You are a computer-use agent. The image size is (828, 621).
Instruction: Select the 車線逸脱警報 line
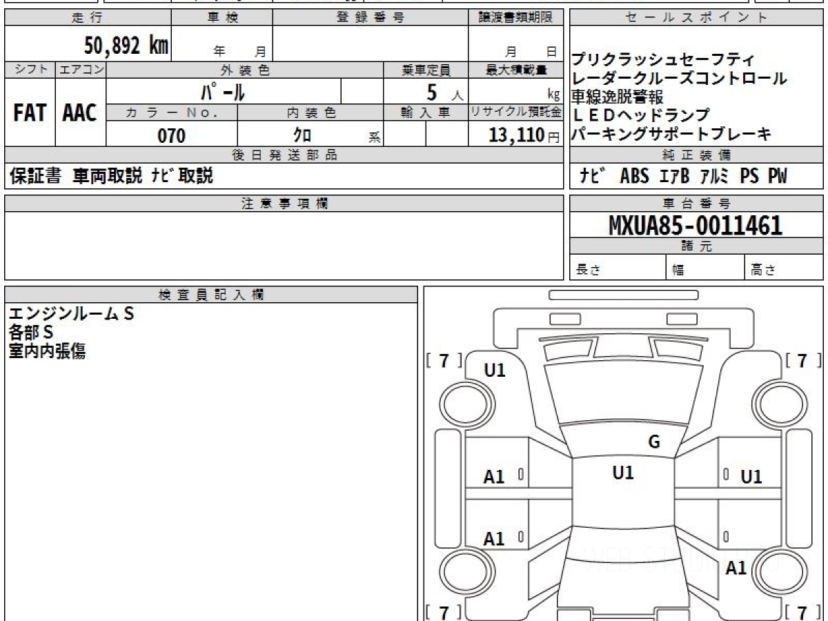click(x=618, y=97)
